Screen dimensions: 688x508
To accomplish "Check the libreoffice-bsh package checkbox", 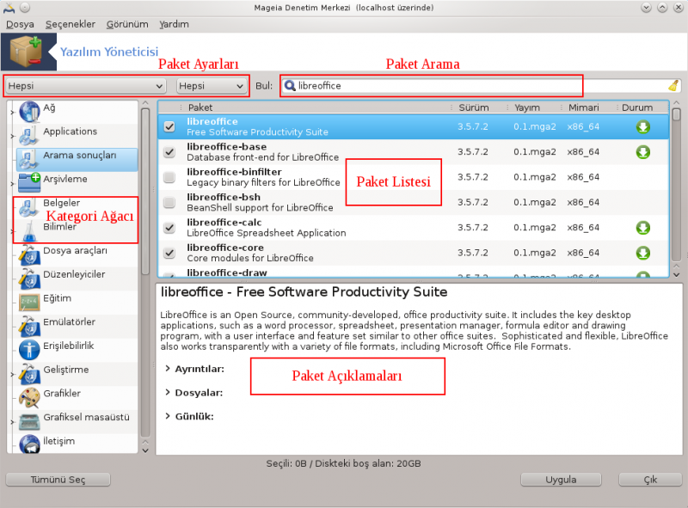I will click(169, 203).
